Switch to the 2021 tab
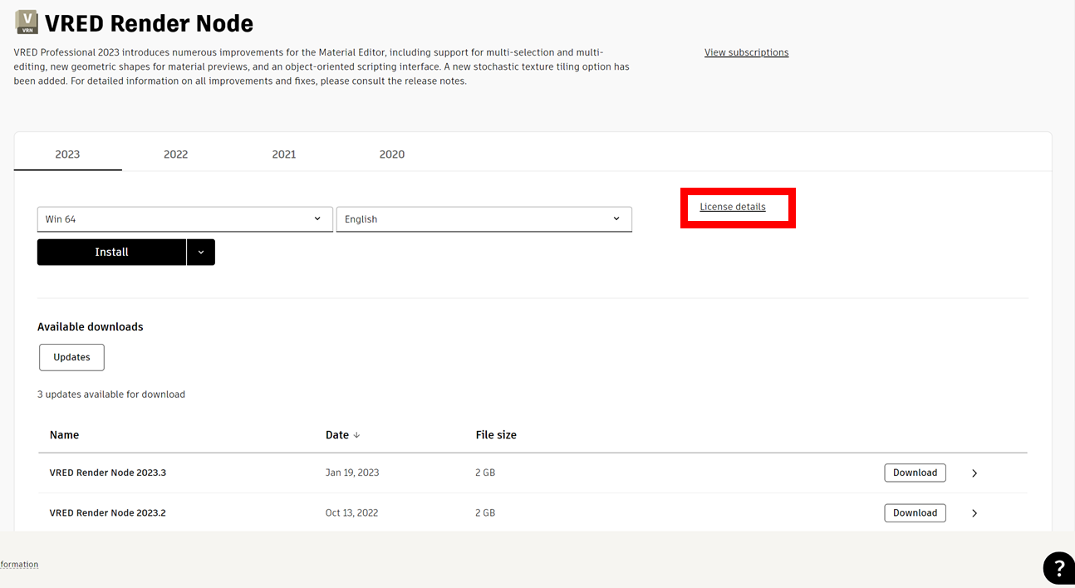Viewport: 1075px width, 588px height. tap(283, 154)
